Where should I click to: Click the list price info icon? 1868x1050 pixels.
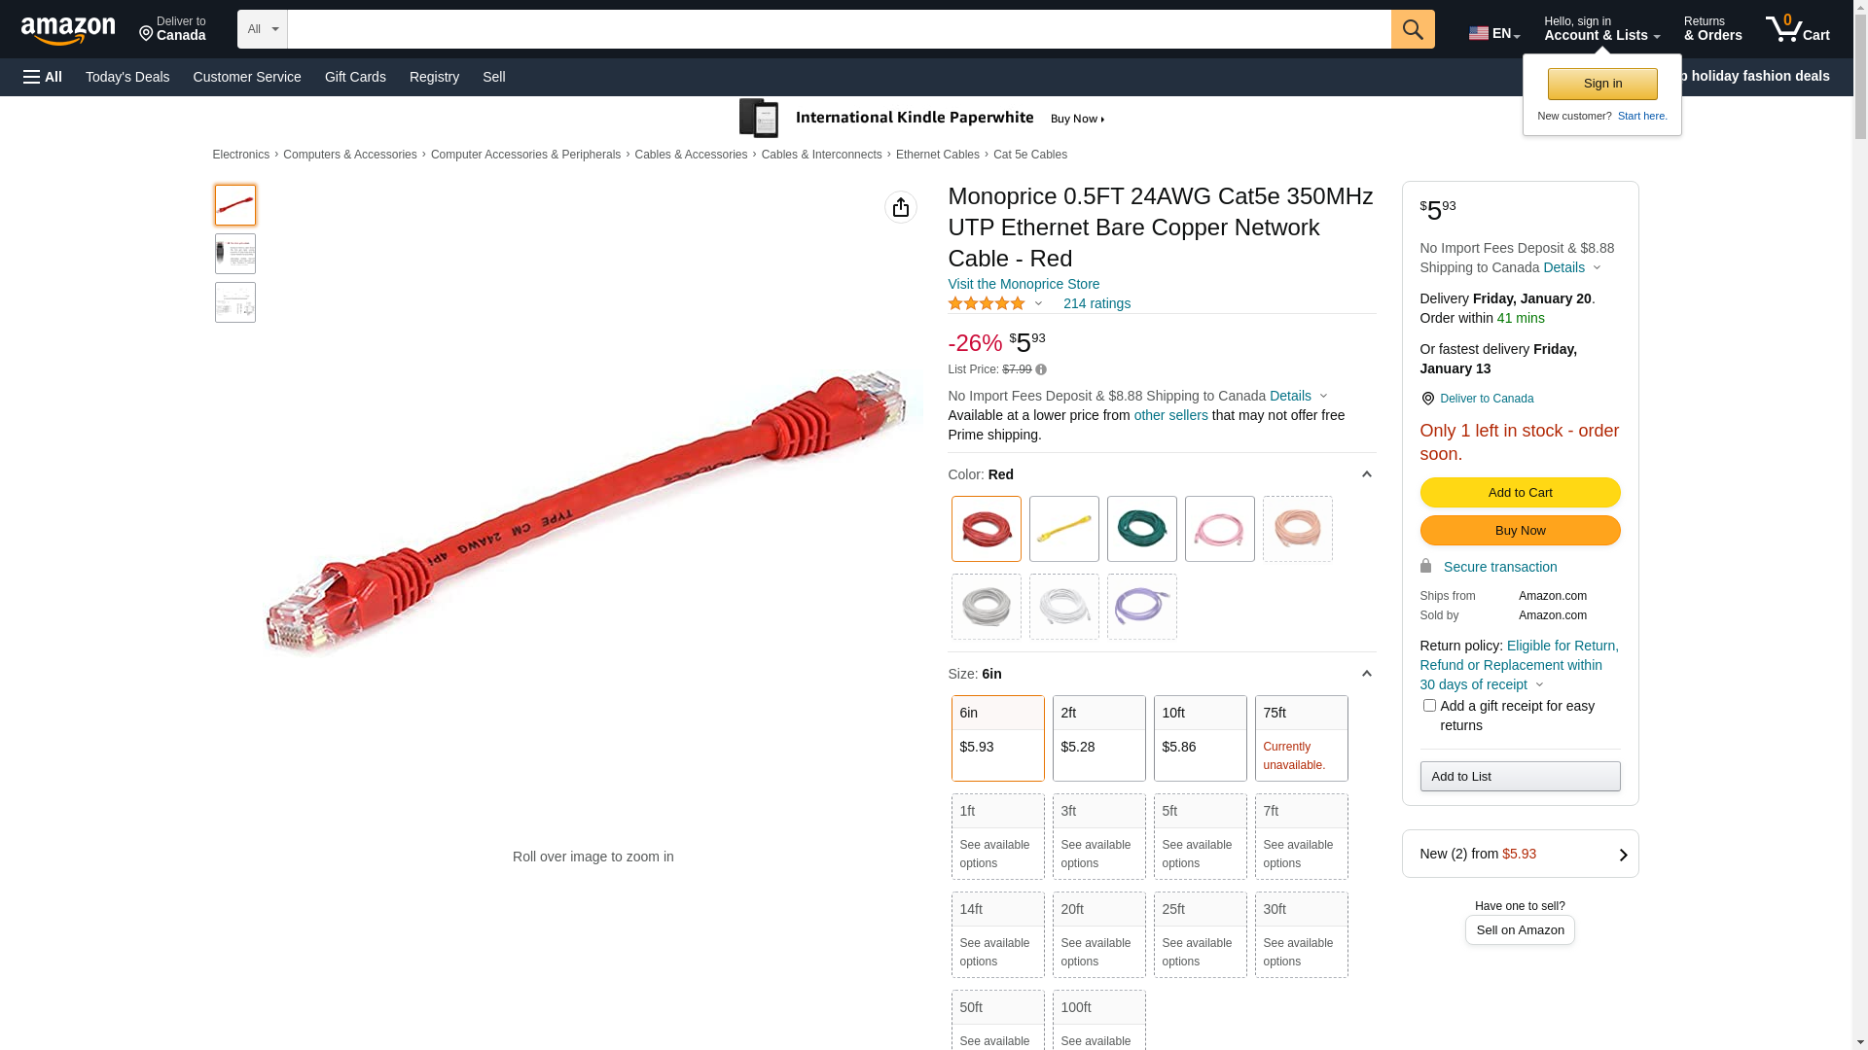coord(1041,369)
